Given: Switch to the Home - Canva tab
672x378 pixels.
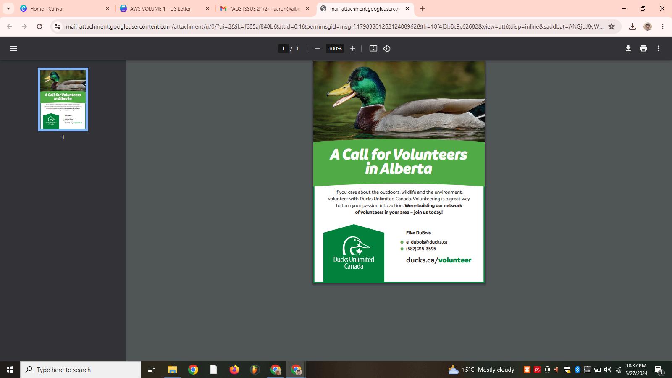Looking at the screenshot, I should tap(65, 8).
